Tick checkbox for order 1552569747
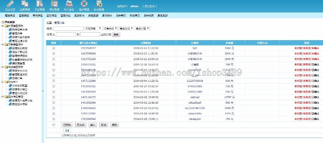323x143 pixels. pos(53,48)
